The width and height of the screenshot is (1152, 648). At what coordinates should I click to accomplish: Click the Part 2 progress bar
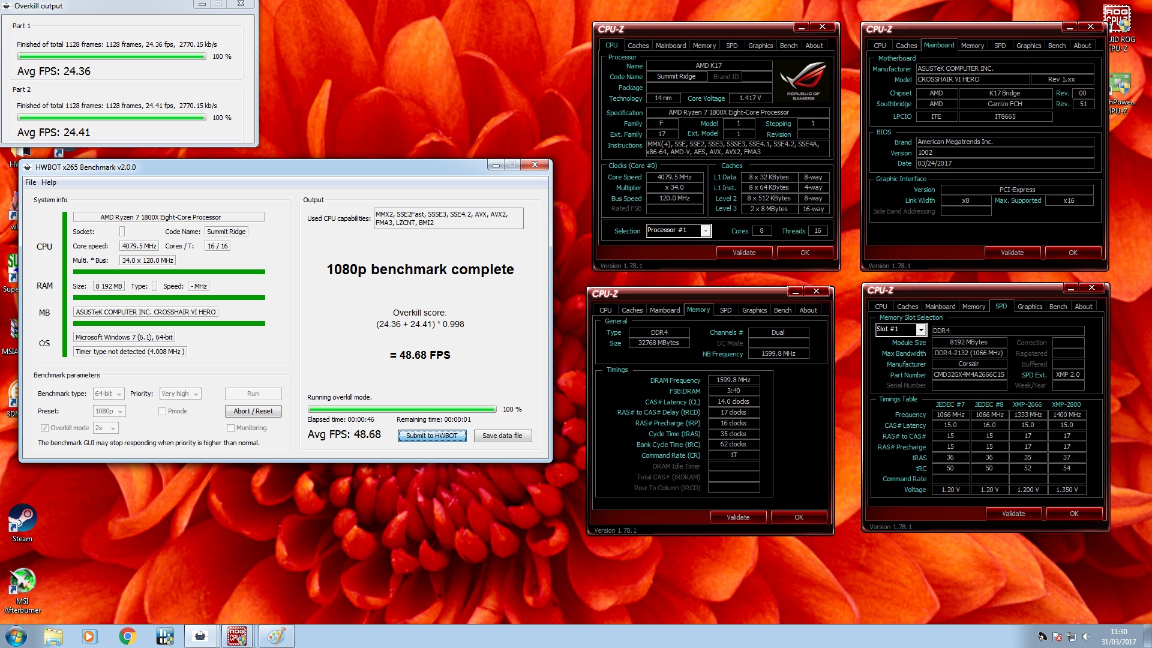pos(112,118)
